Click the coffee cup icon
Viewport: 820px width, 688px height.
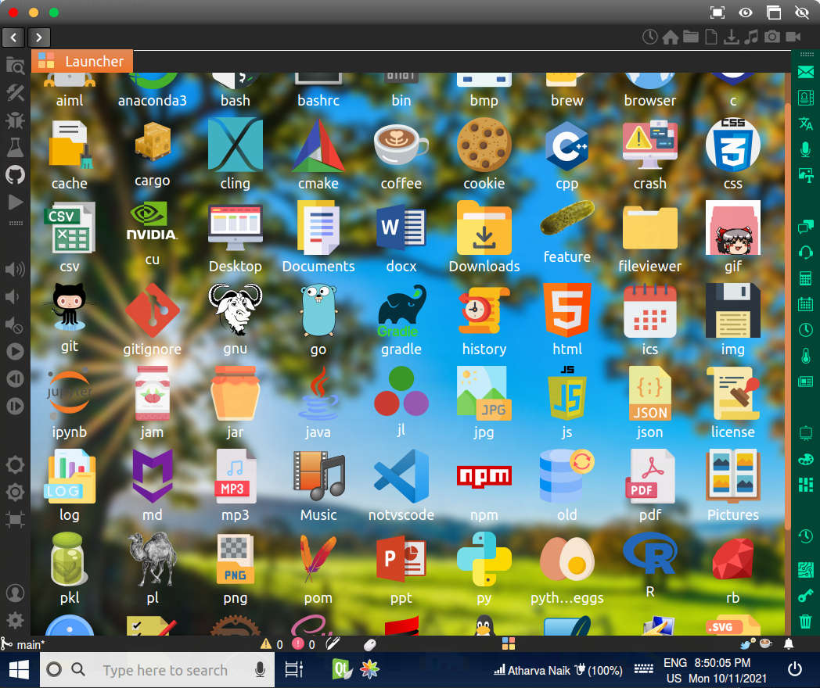click(401, 145)
